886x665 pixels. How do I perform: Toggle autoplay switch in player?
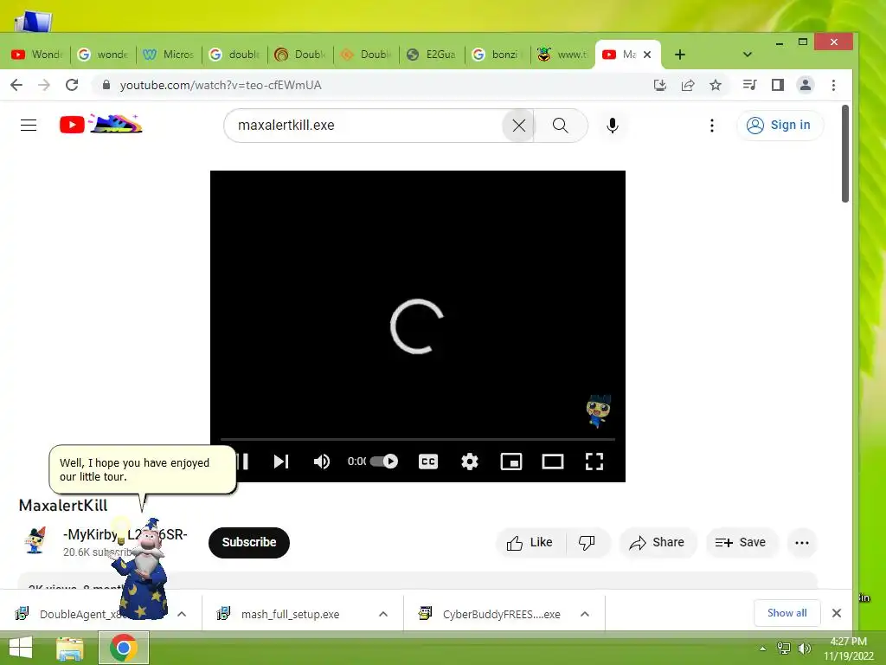[x=384, y=462]
